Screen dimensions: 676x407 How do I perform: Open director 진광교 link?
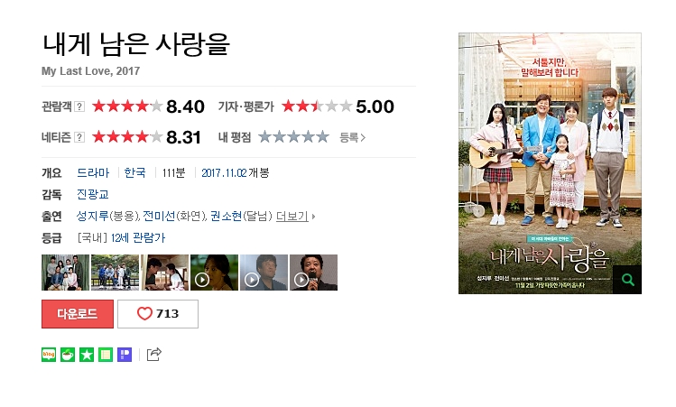(x=93, y=194)
